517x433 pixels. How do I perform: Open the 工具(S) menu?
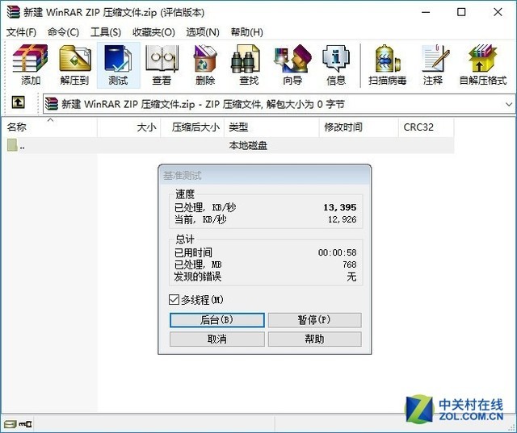tap(106, 32)
